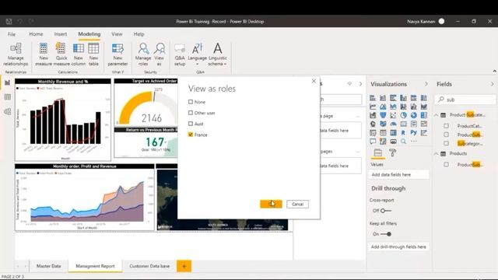The height and width of the screenshot is (280, 498).
Task: Close the View as roles dialog
Action: (314, 81)
